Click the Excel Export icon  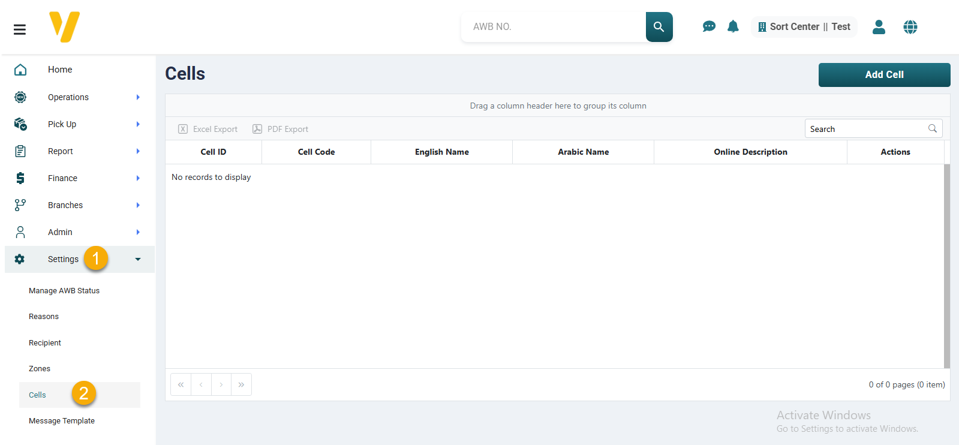[x=183, y=129]
